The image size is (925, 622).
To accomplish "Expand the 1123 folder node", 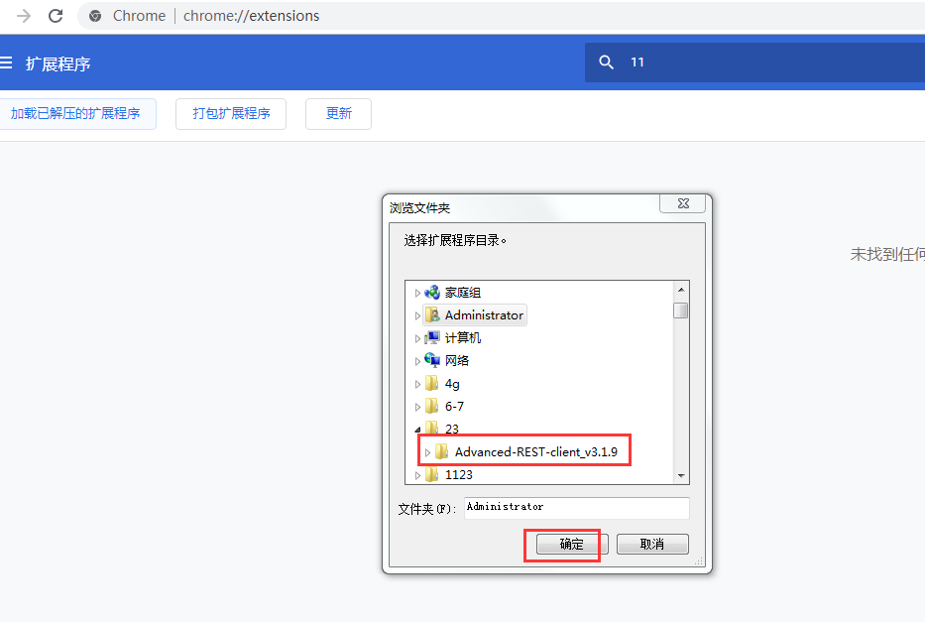I will point(417,475).
